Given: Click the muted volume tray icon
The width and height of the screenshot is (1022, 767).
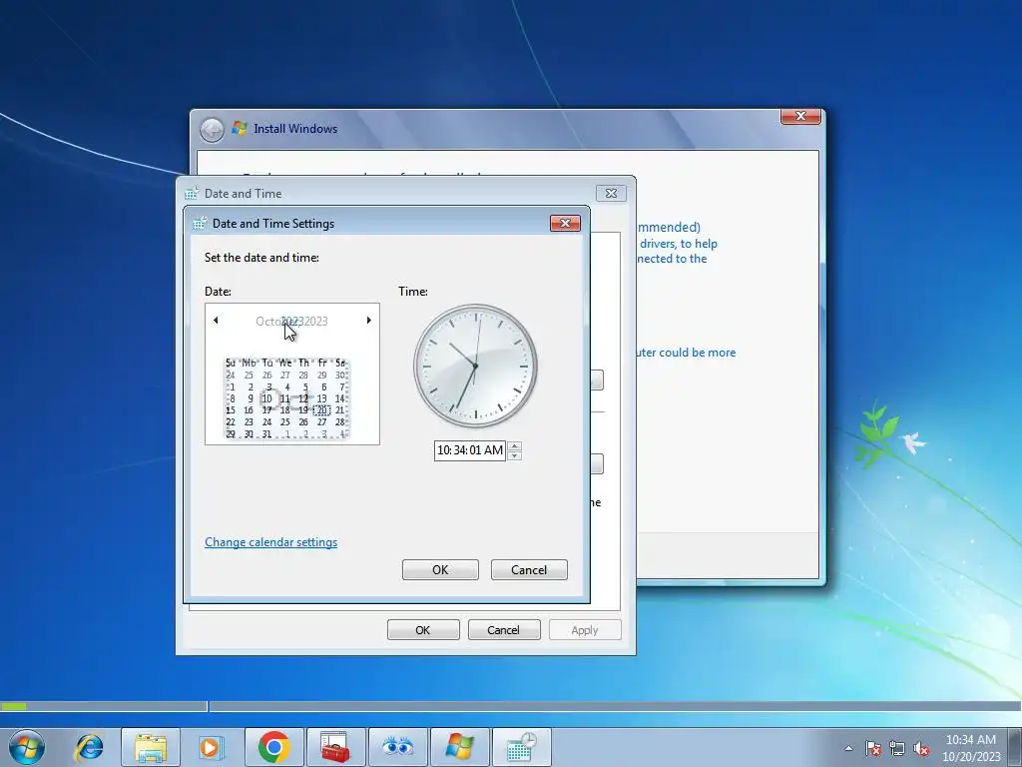Looking at the screenshot, I should point(921,748).
